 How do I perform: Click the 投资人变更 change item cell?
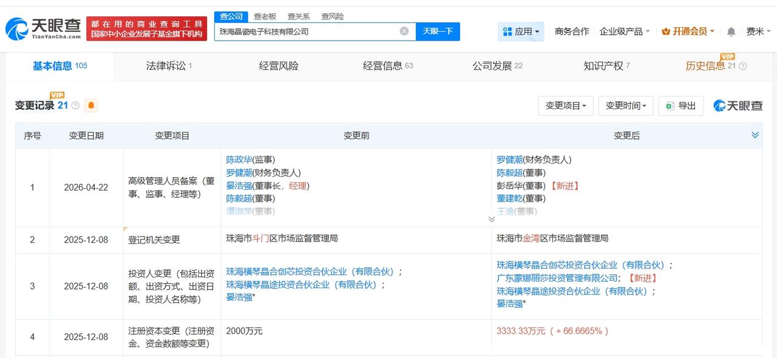(172, 286)
